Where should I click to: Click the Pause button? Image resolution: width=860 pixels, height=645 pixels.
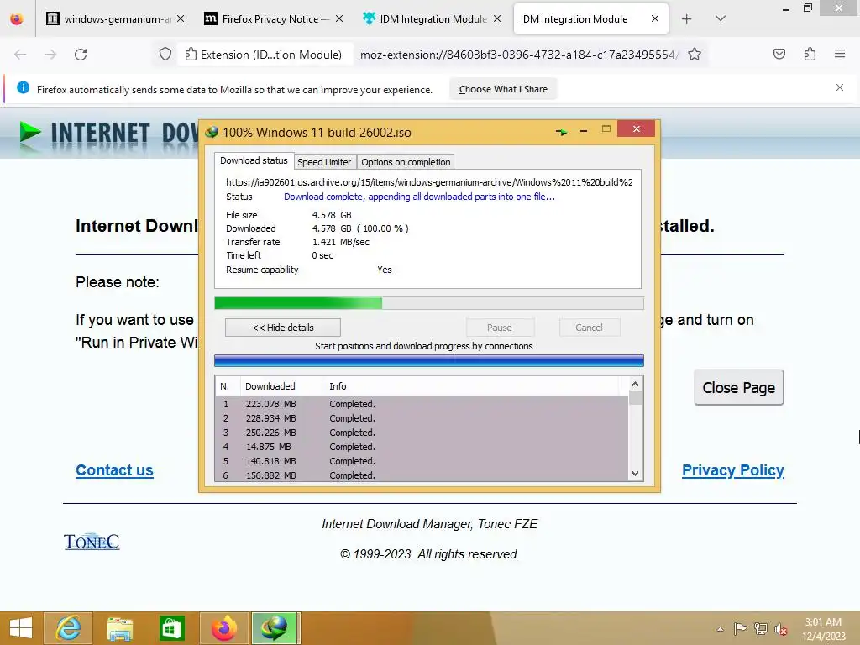point(499,328)
